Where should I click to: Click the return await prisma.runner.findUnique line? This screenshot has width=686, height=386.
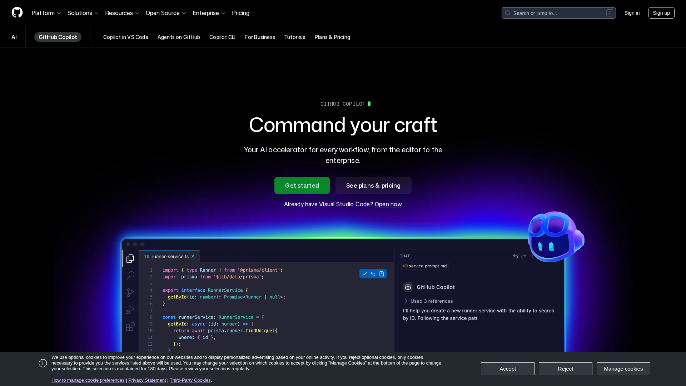(x=225, y=331)
